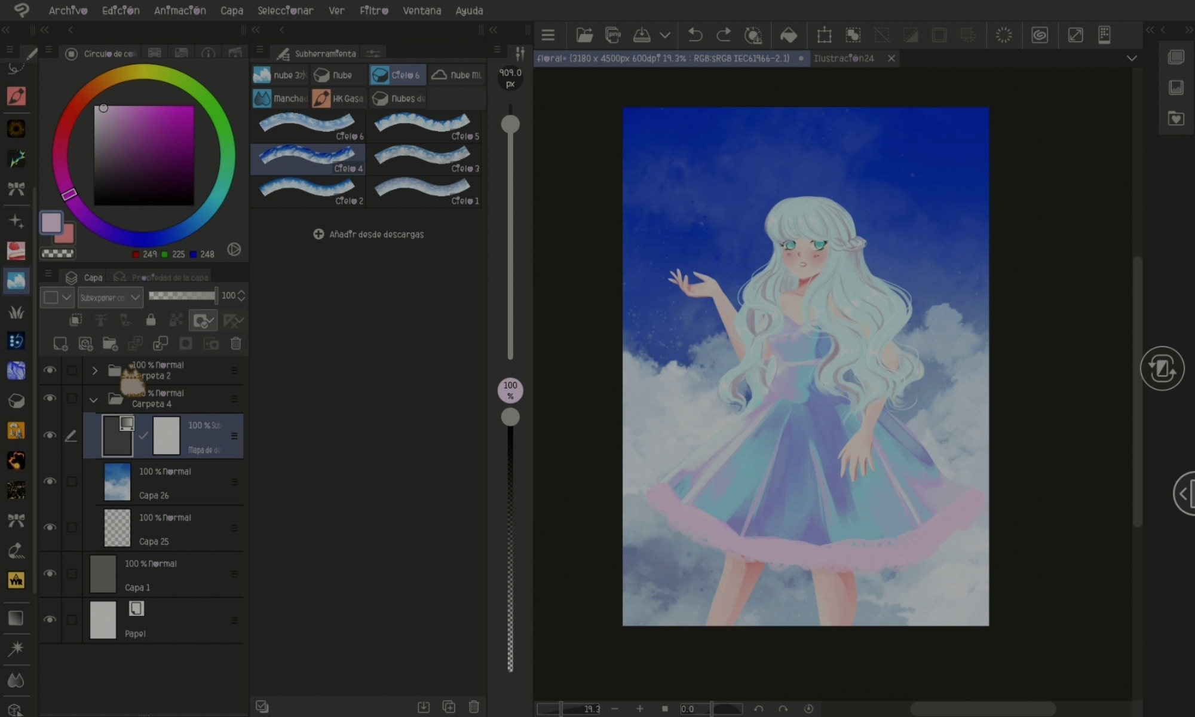Hide the Capa 26 layer
This screenshot has height=717, width=1195.
pyautogui.click(x=50, y=481)
